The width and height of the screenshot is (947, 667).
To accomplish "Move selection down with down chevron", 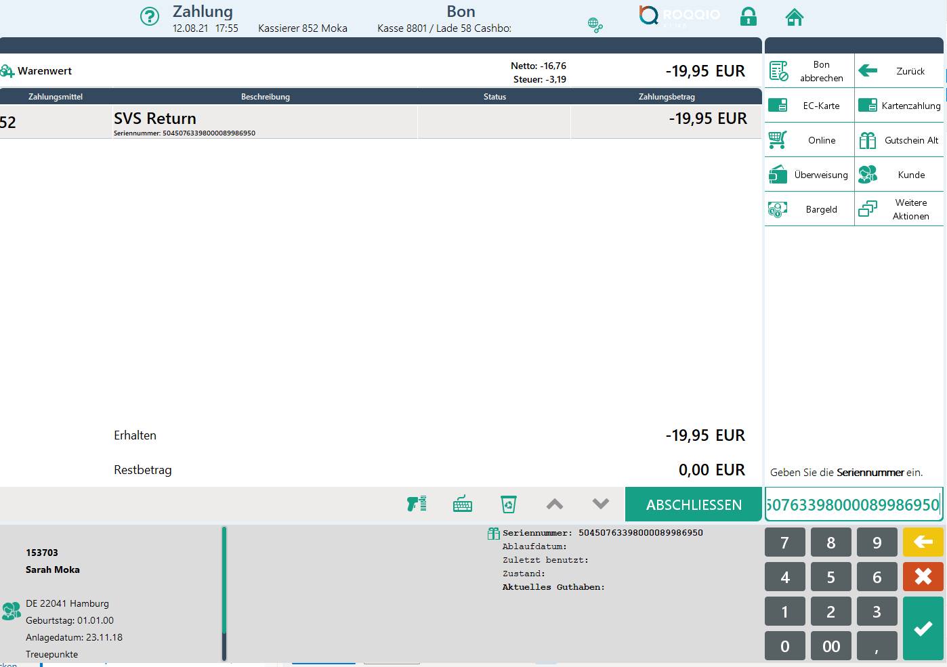I will click(600, 504).
